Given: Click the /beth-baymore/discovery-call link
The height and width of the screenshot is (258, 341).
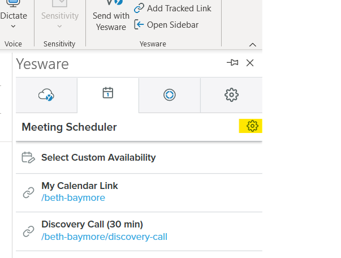Looking at the screenshot, I should pos(105,236).
